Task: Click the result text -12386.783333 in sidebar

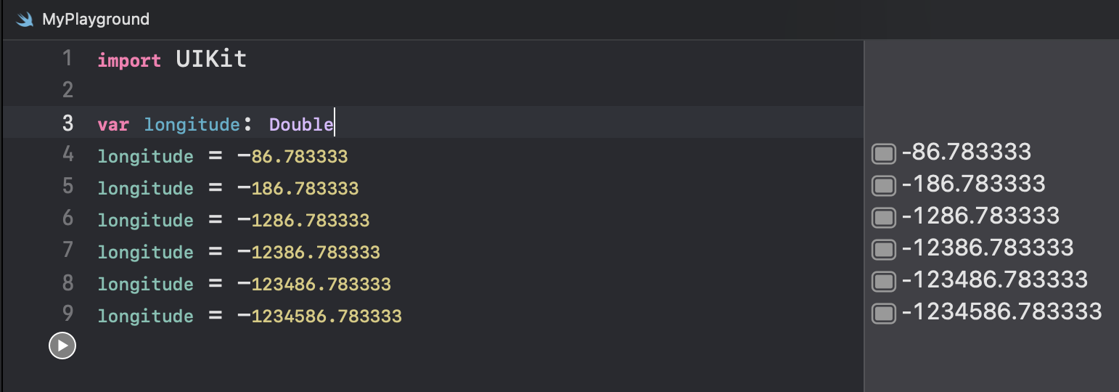Action: pyautogui.click(x=987, y=248)
